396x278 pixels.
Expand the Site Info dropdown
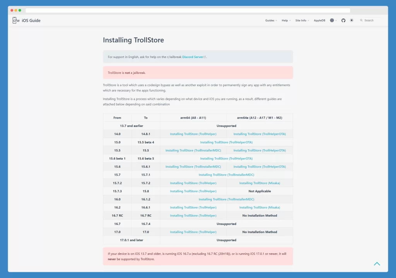302,20
